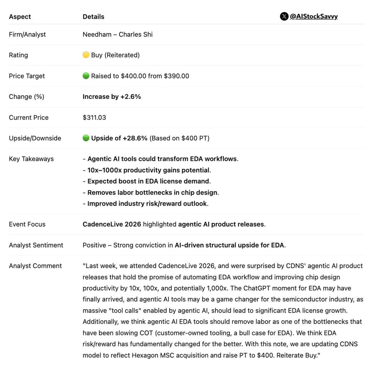Click the Rating row label
This screenshot has height=367, width=383.
pyautogui.click(x=18, y=55)
